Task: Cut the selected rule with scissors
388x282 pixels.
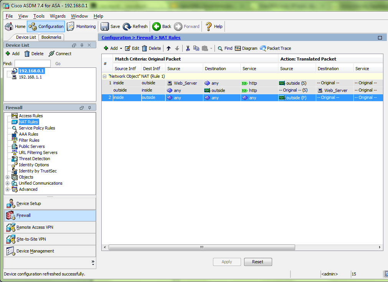Action: point(188,48)
